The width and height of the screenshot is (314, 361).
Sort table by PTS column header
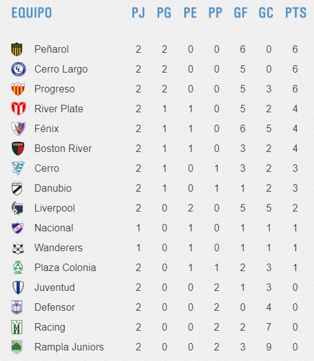pyautogui.click(x=296, y=12)
